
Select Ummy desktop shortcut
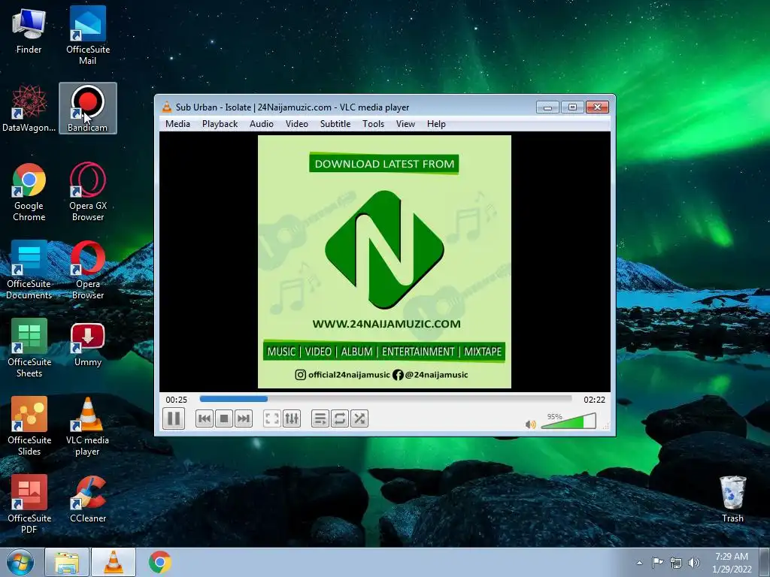(88, 345)
